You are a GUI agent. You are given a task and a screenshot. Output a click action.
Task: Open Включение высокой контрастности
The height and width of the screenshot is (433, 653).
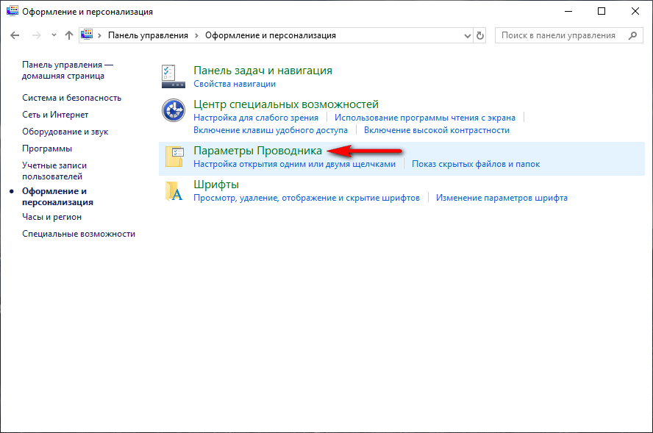click(437, 130)
